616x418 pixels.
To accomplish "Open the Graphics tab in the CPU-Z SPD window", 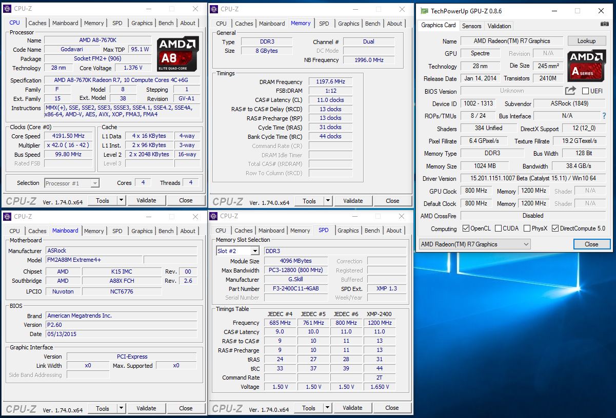I will coord(348,231).
